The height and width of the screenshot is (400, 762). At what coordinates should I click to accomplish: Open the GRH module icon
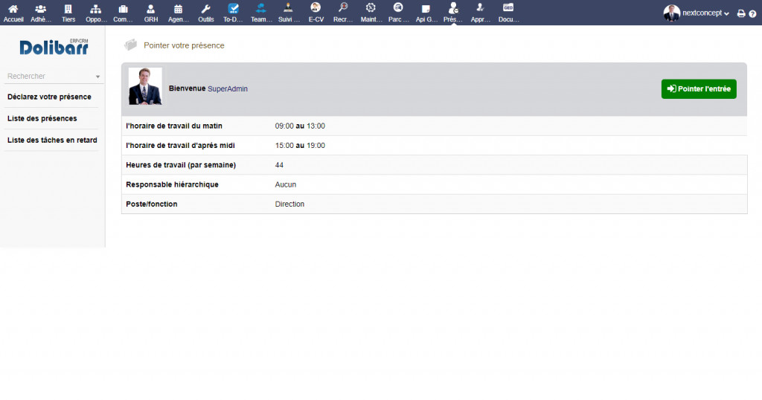point(151,9)
